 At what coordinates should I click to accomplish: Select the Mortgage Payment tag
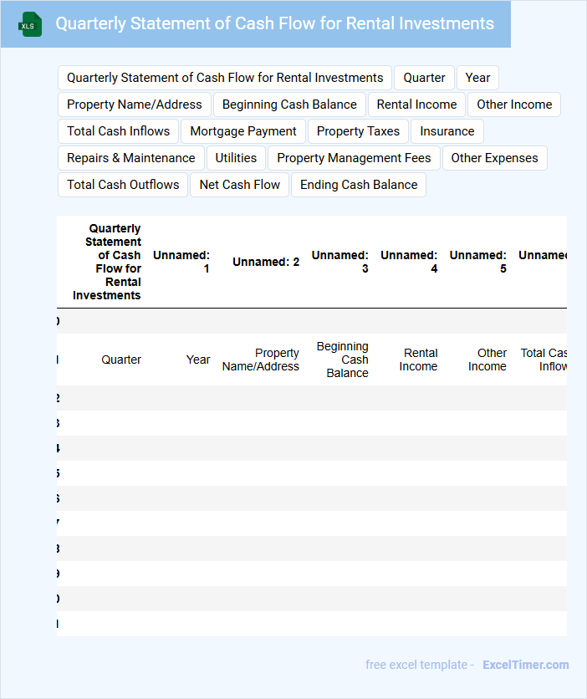(x=243, y=131)
